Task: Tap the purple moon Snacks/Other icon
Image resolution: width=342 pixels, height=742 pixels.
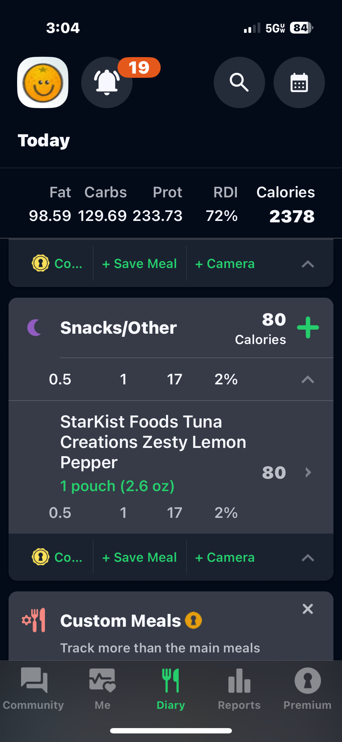Action: tap(35, 328)
